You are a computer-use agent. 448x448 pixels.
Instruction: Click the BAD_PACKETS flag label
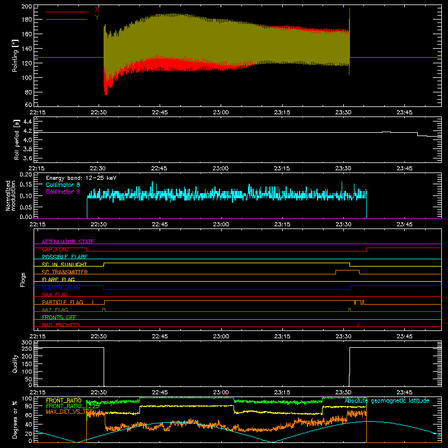(x=61, y=325)
